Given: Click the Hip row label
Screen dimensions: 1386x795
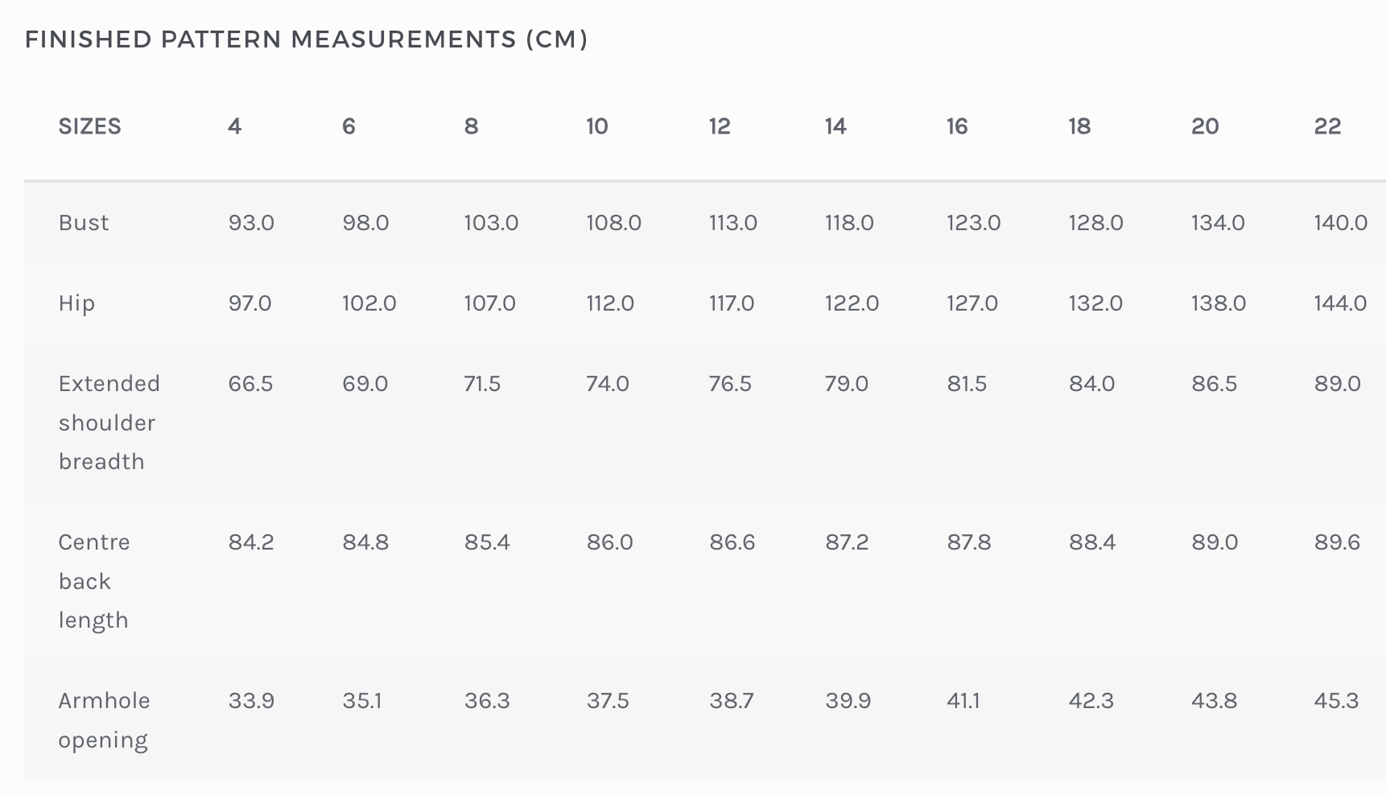Looking at the screenshot, I should [x=76, y=303].
